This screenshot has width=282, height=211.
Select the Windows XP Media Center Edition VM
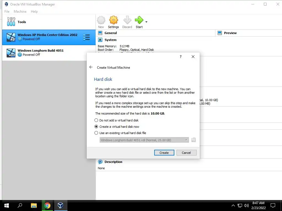(49, 37)
